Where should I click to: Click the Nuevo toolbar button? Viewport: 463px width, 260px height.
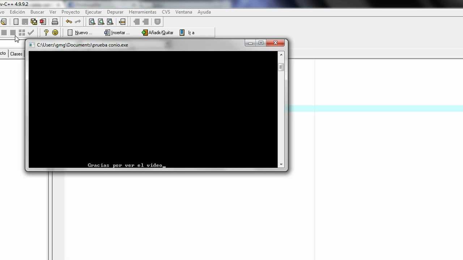coord(80,32)
